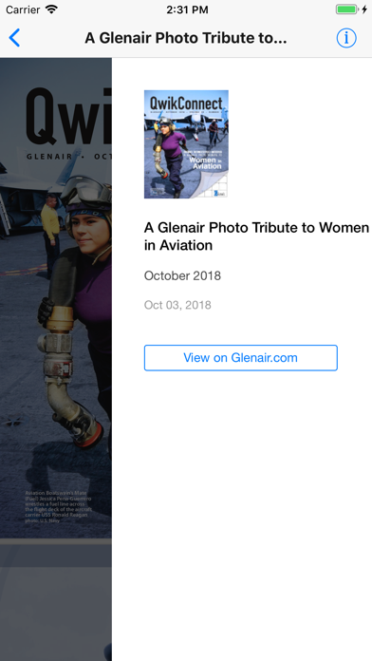Tap the QwikConnect cover thumbnail
Viewport: 372px width, 661px height.
click(186, 144)
